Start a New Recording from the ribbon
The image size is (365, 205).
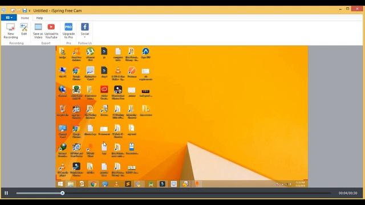[x=11, y=31]
